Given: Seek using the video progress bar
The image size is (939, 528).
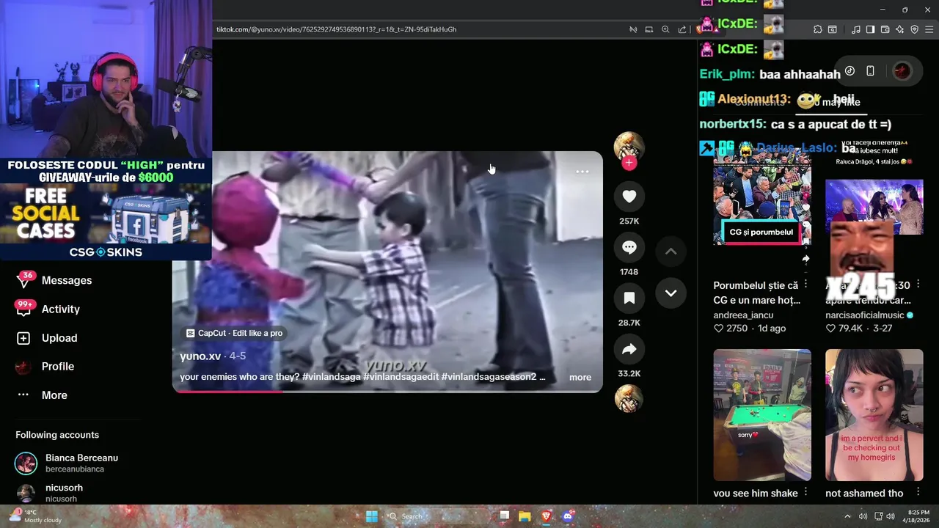Looking at the screenshot, I should click(387, 391).
